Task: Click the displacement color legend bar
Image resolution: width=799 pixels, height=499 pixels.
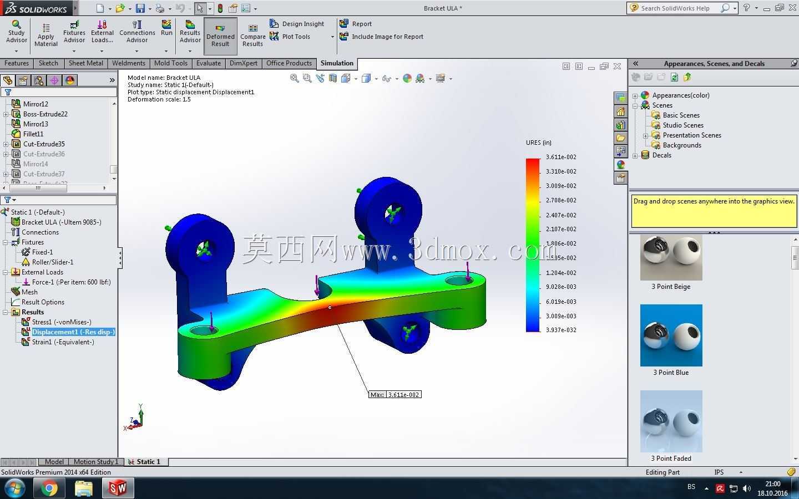Action: [533, 245]
